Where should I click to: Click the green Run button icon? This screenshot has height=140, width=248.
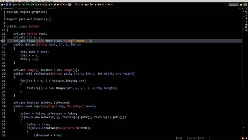[x=31, y=5]
